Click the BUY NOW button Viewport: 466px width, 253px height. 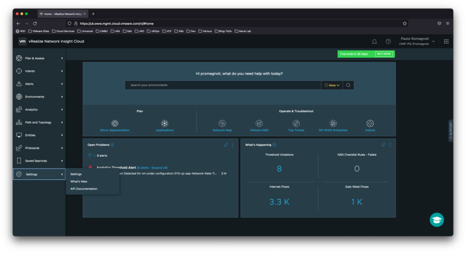tap(384, 54)
